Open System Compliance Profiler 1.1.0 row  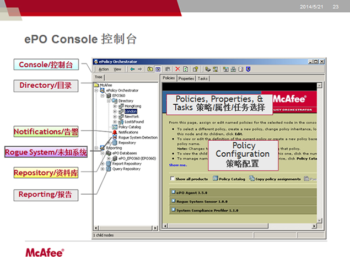243,210
